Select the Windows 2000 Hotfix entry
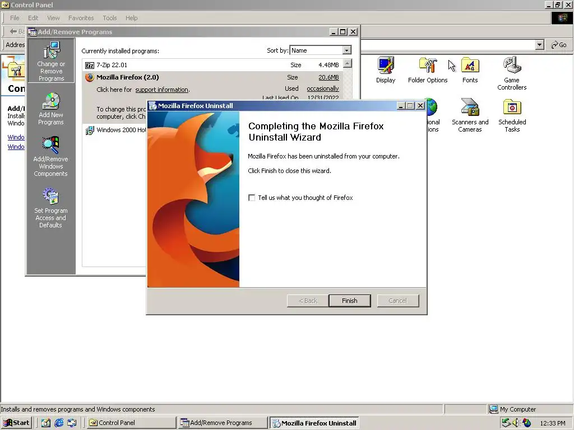574x430 pixels. point(115,130)
